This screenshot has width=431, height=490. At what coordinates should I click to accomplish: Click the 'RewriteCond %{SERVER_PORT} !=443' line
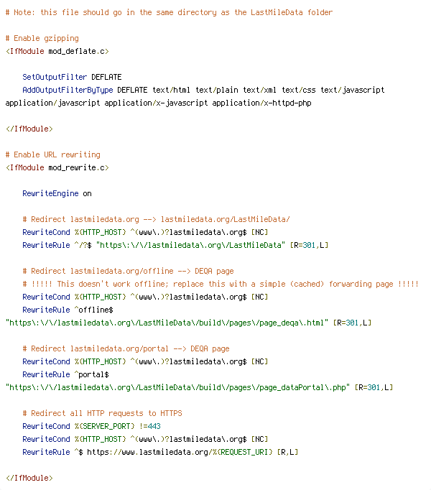click(91, 426)
